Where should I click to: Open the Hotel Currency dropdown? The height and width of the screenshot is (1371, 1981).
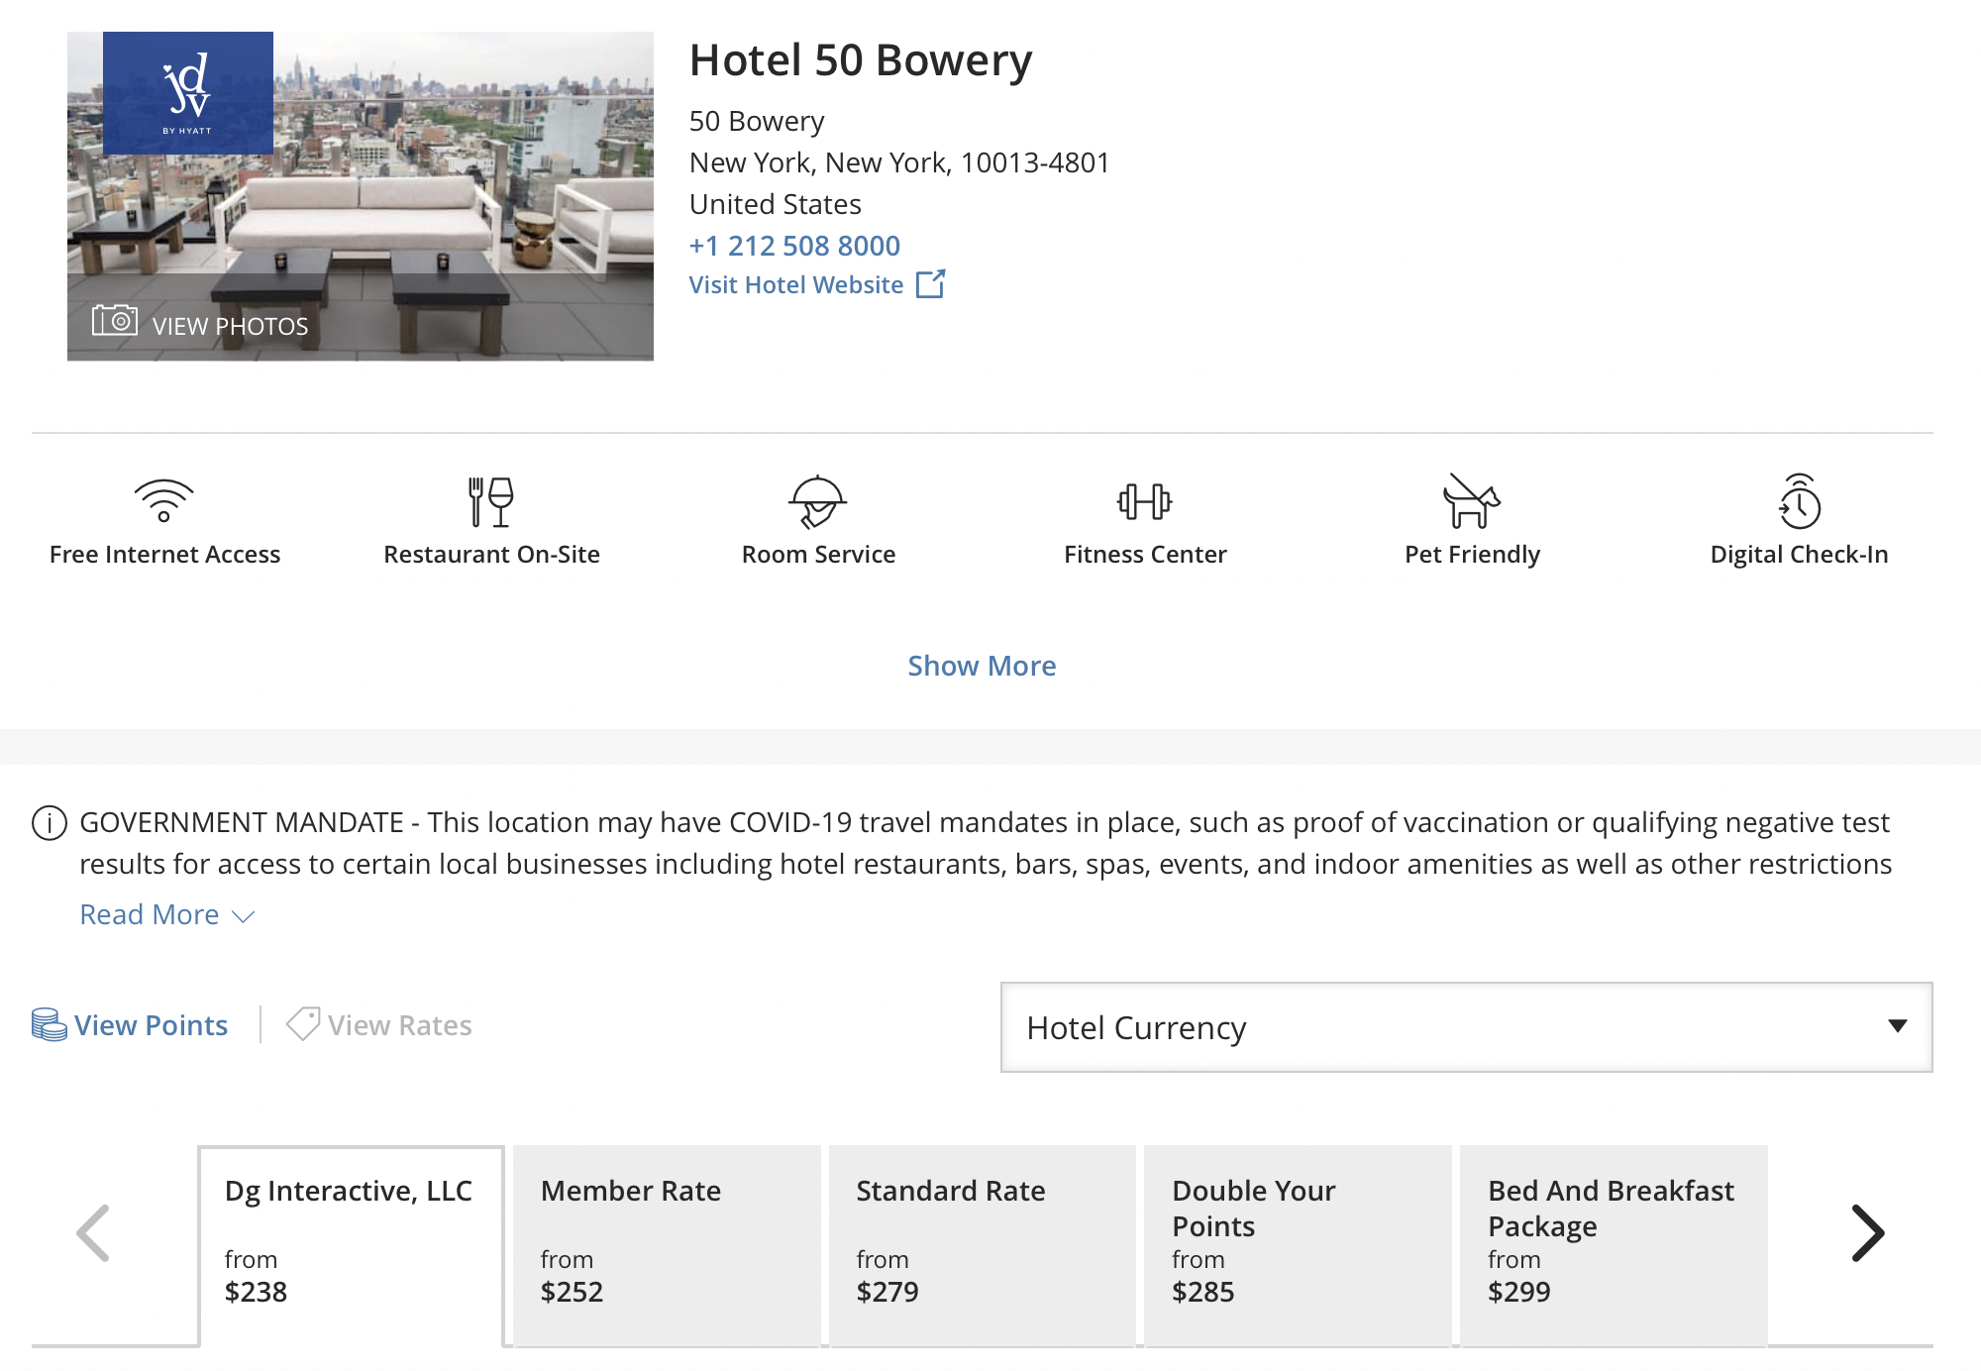[x=1467, y=1027]
